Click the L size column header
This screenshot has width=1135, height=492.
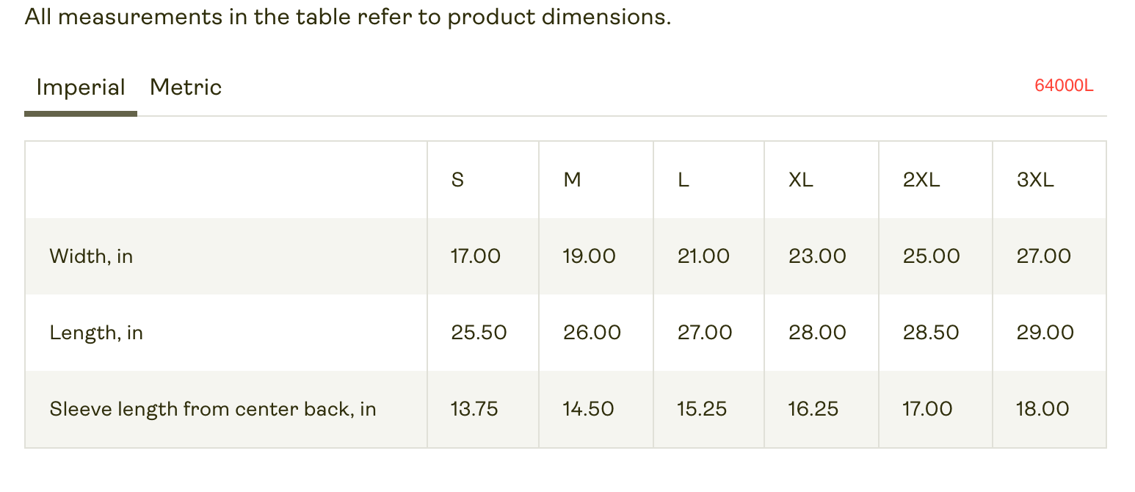click(x=683, y=180)
